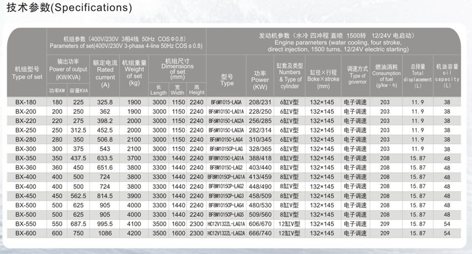Image resolution: width=472 pixels, height=254 pixels.
Task: Click the 'Height' sub-header
Action: tap(197, 90)
